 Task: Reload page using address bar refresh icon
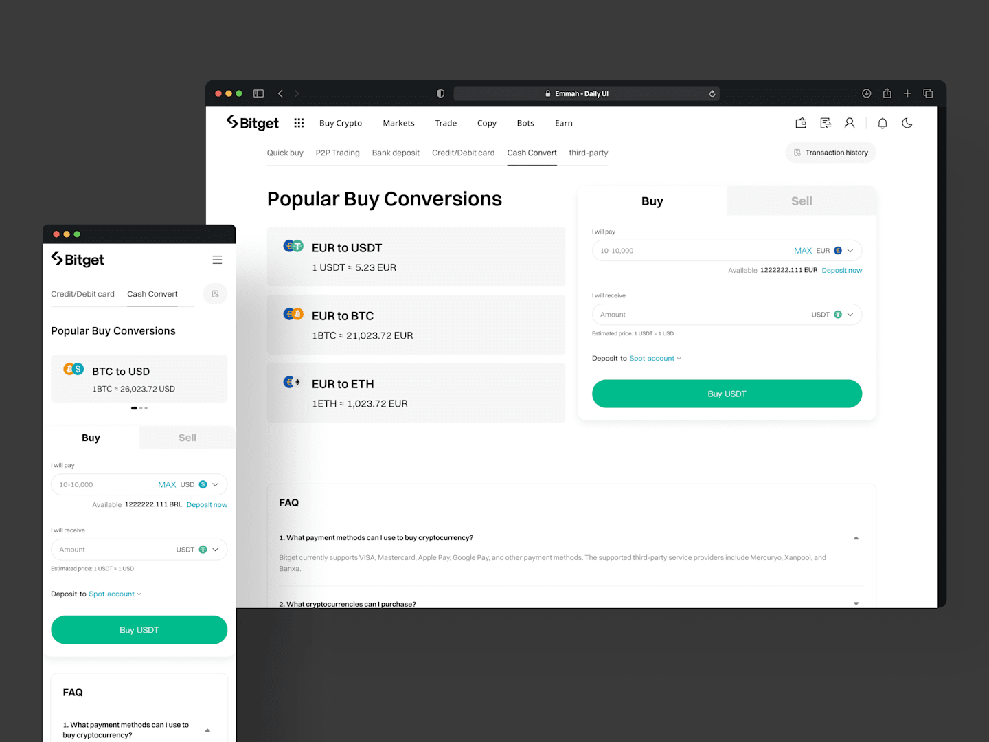pyautogui.click(x=712, y=93)
